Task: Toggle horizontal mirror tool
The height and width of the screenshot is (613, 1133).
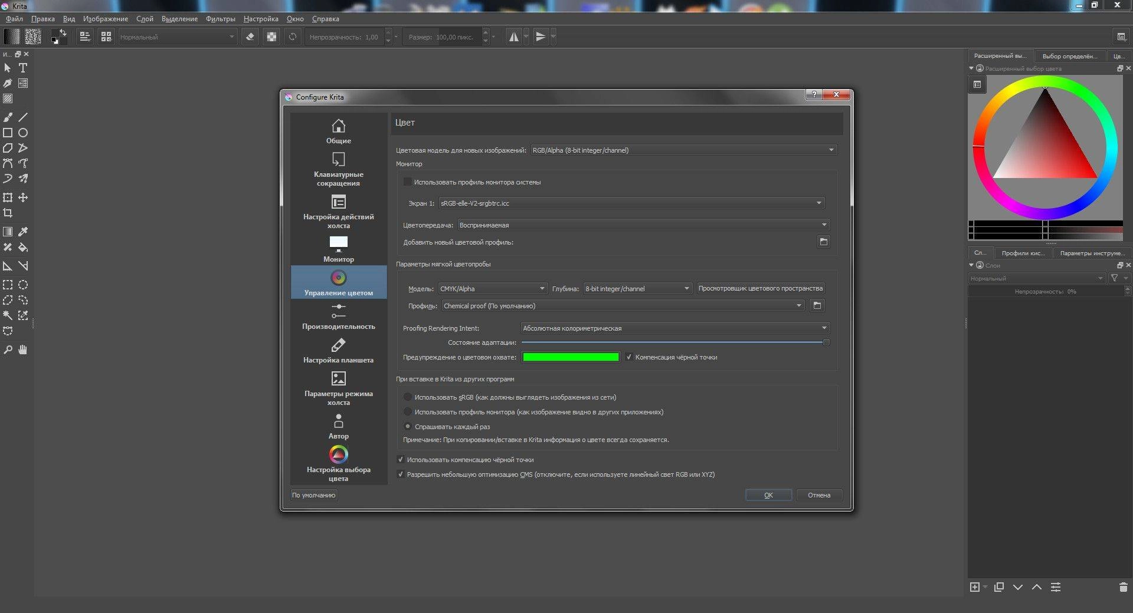Action: tap(514, 37)
